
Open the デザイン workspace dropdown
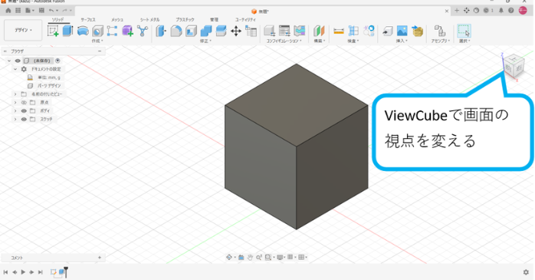(23, 30)
